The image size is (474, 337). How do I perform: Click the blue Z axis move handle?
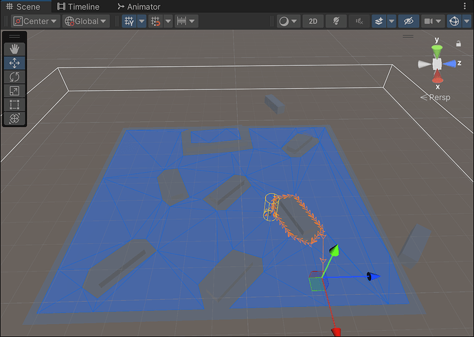pyautogui.click(x=372, y=276)
